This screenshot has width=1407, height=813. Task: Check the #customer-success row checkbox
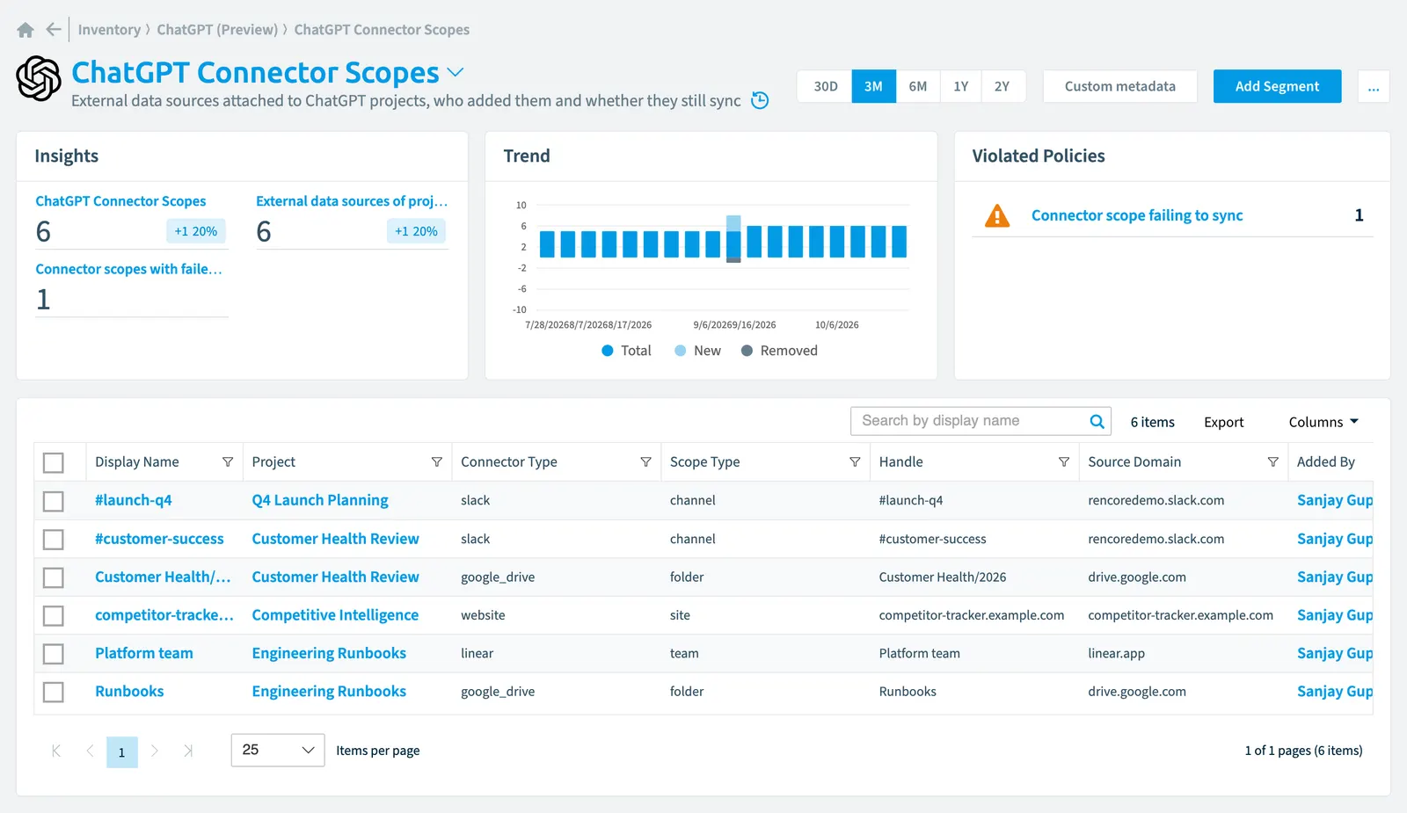54,540
